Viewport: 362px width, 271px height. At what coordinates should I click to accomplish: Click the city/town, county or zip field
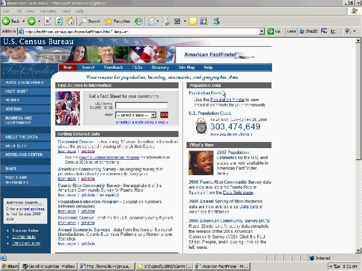(141, 105)
